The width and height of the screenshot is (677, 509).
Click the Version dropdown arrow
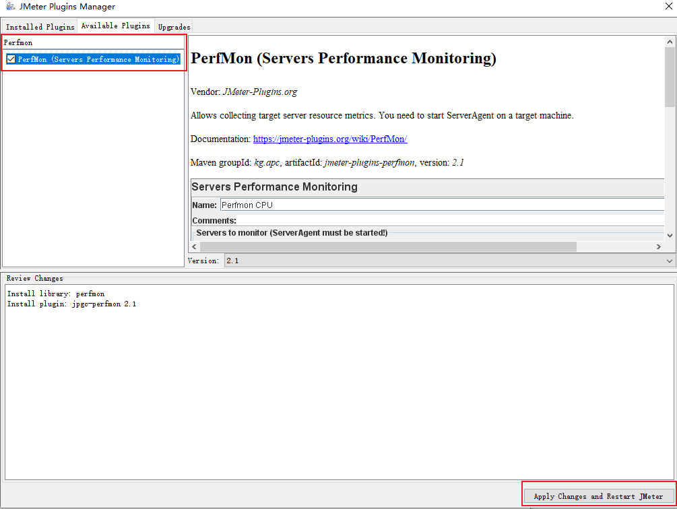point(669,261)
